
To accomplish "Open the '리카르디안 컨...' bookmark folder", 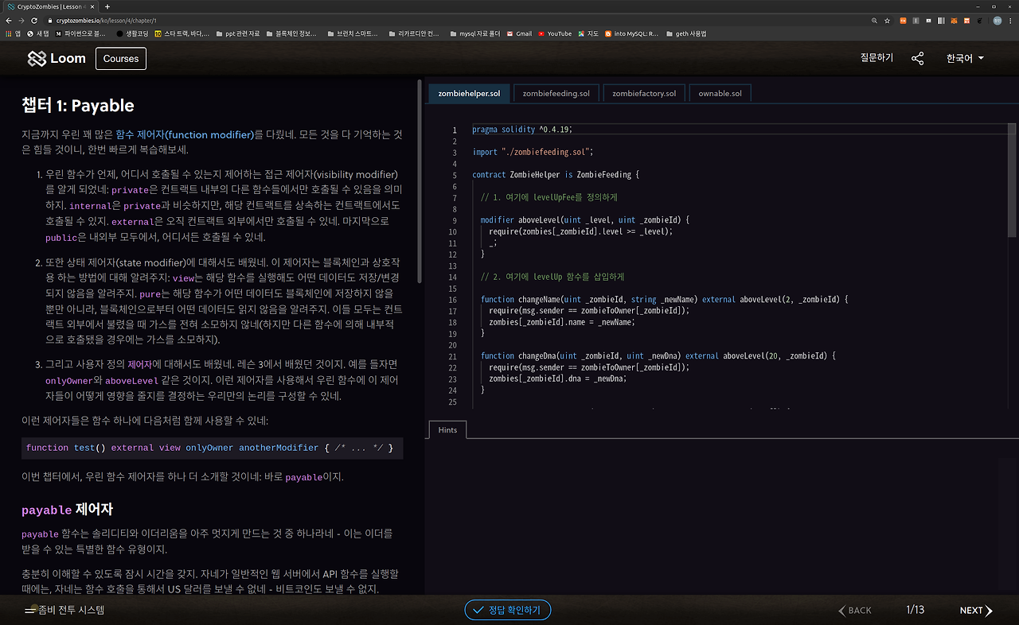I will coord(413,34).
